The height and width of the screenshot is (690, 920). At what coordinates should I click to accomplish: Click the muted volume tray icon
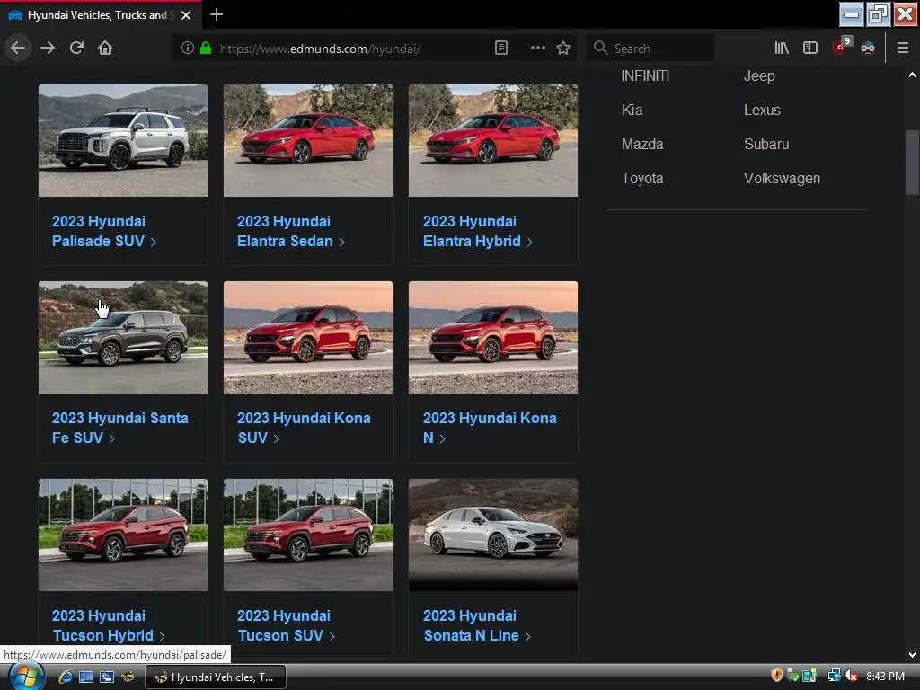point(852,676)
